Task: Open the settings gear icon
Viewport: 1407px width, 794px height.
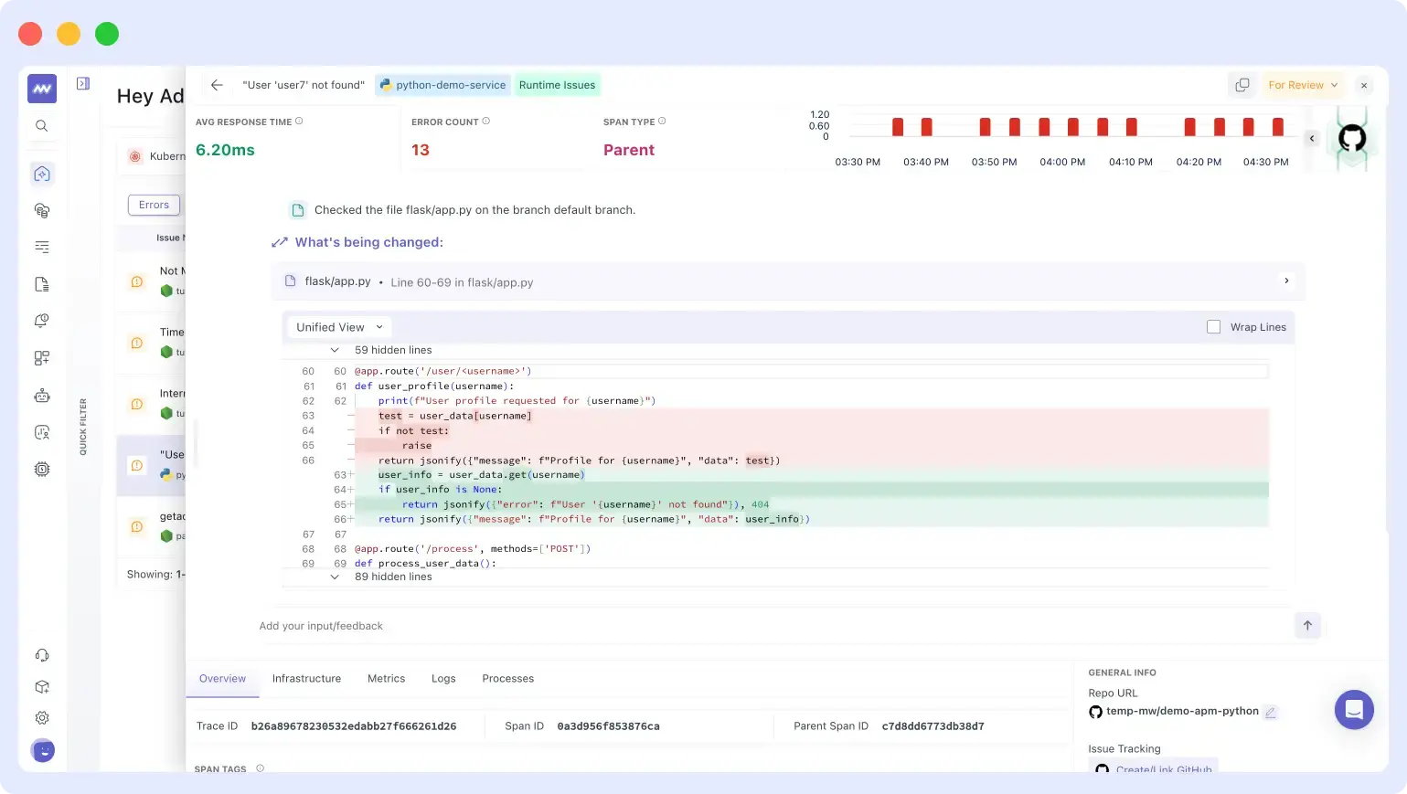Action: coord(42,718)
